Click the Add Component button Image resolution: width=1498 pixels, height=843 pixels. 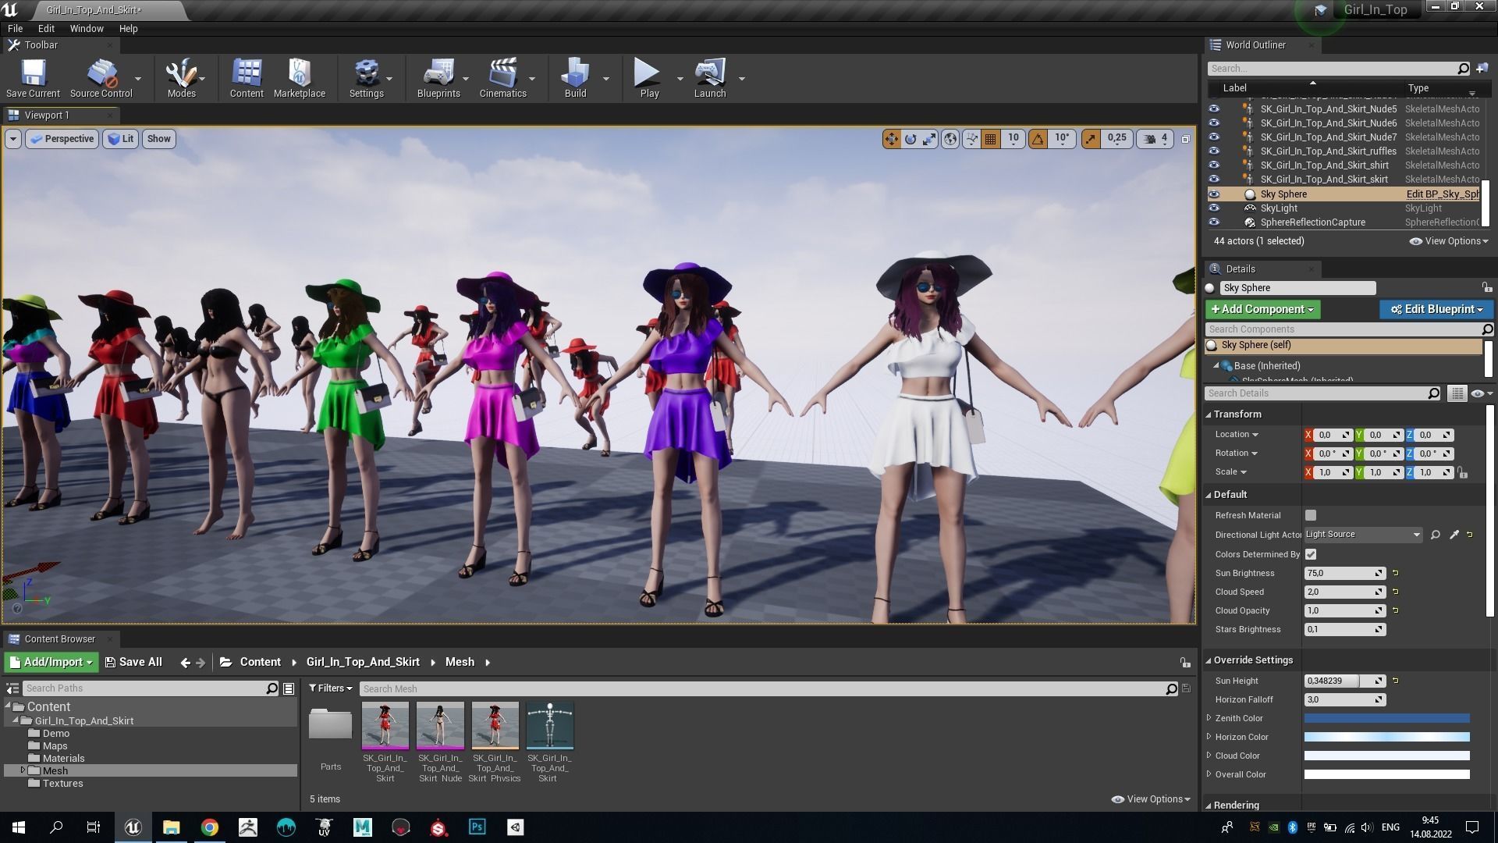[1262, 309]
